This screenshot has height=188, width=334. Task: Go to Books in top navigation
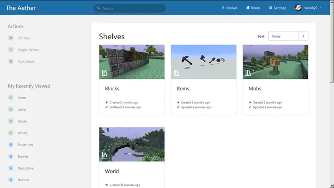[253, 8]
